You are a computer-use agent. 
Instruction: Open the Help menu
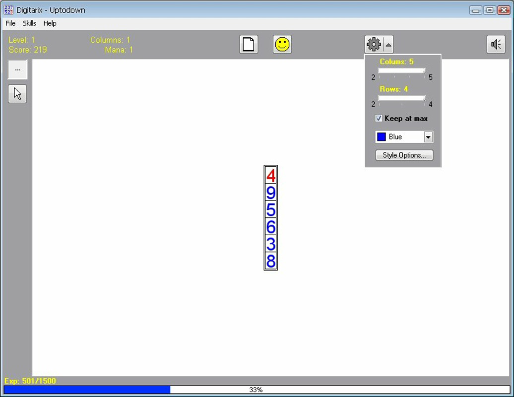(50, 23)
